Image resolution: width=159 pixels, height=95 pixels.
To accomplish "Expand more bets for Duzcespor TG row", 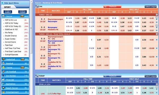I will pyautogui.click(x=157, y=48).
